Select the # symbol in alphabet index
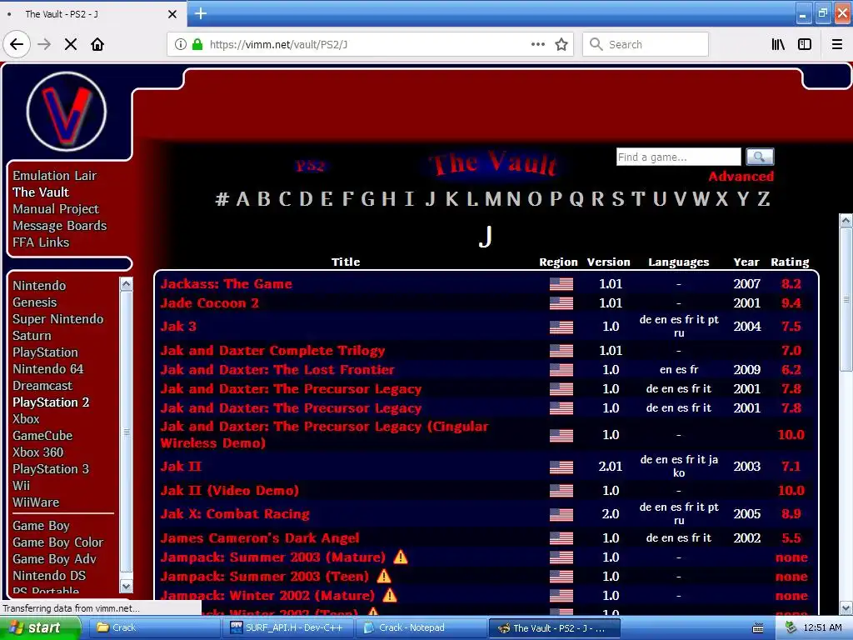 [222, 198]
